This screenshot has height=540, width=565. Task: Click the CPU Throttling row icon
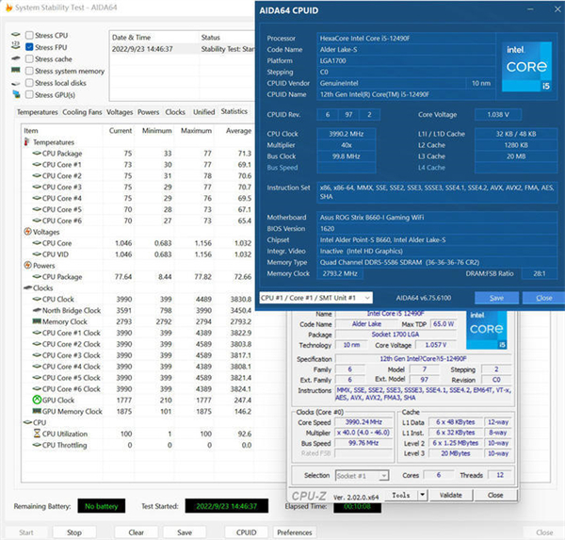point(37,445)
